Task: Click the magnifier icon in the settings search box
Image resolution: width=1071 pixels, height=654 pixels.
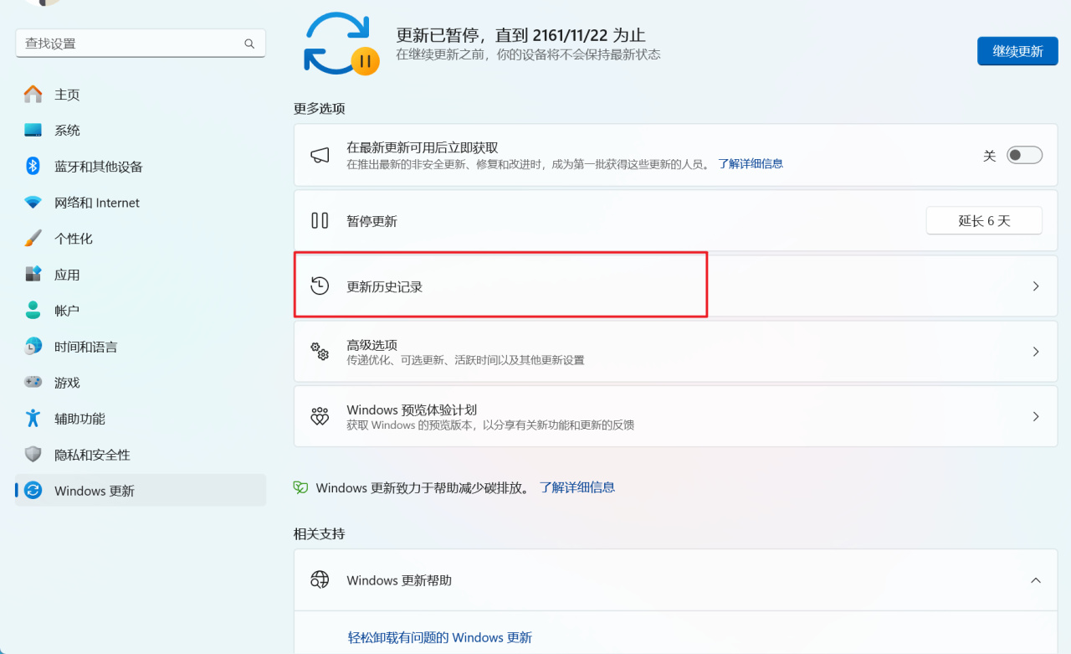Action: [x=249, y=44]
